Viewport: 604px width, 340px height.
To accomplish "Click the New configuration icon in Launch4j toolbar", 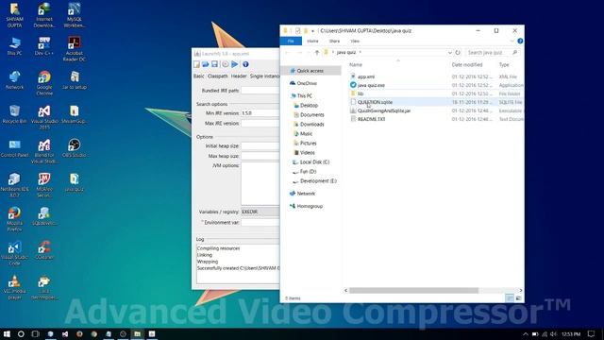I will coord(197,64).
